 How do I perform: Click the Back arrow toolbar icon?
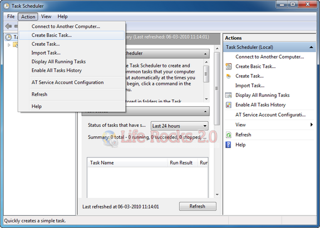point(8,26)
